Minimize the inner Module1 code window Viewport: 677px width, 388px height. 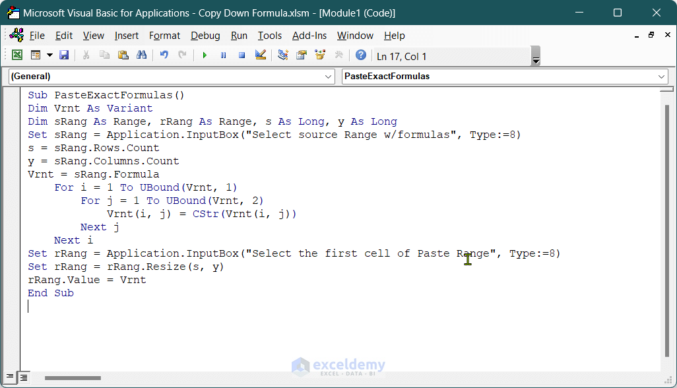(x=636, y=36)
